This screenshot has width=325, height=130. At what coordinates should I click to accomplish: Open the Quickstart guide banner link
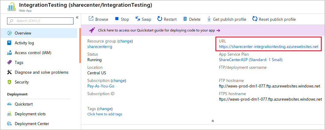point(156,30)
